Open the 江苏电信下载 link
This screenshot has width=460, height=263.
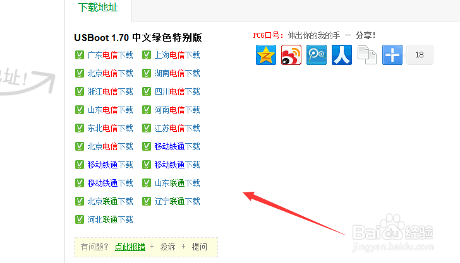tap(177, 128)
